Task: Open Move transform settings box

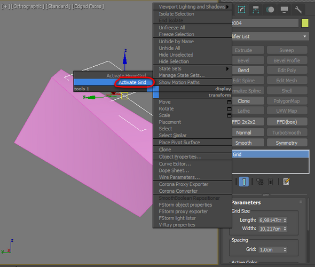Action: coord(229,102)
